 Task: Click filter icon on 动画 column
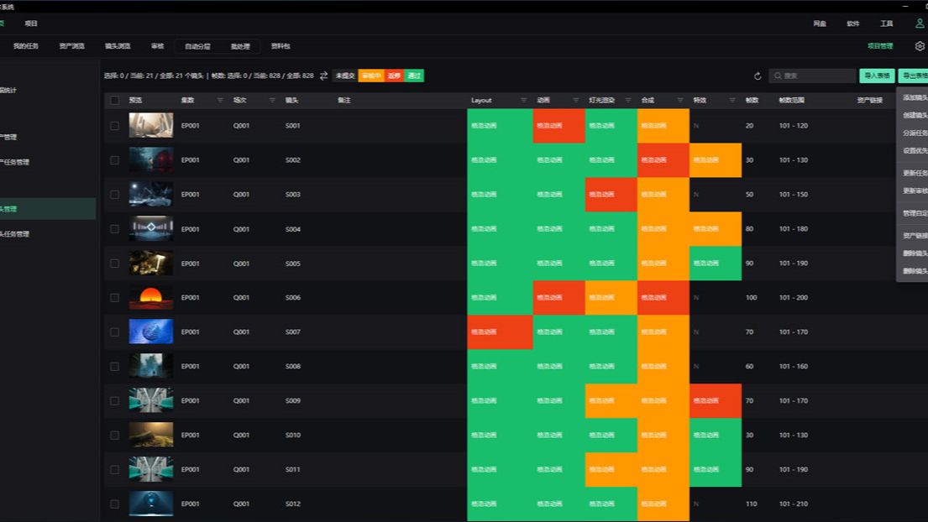click(576, 101)
